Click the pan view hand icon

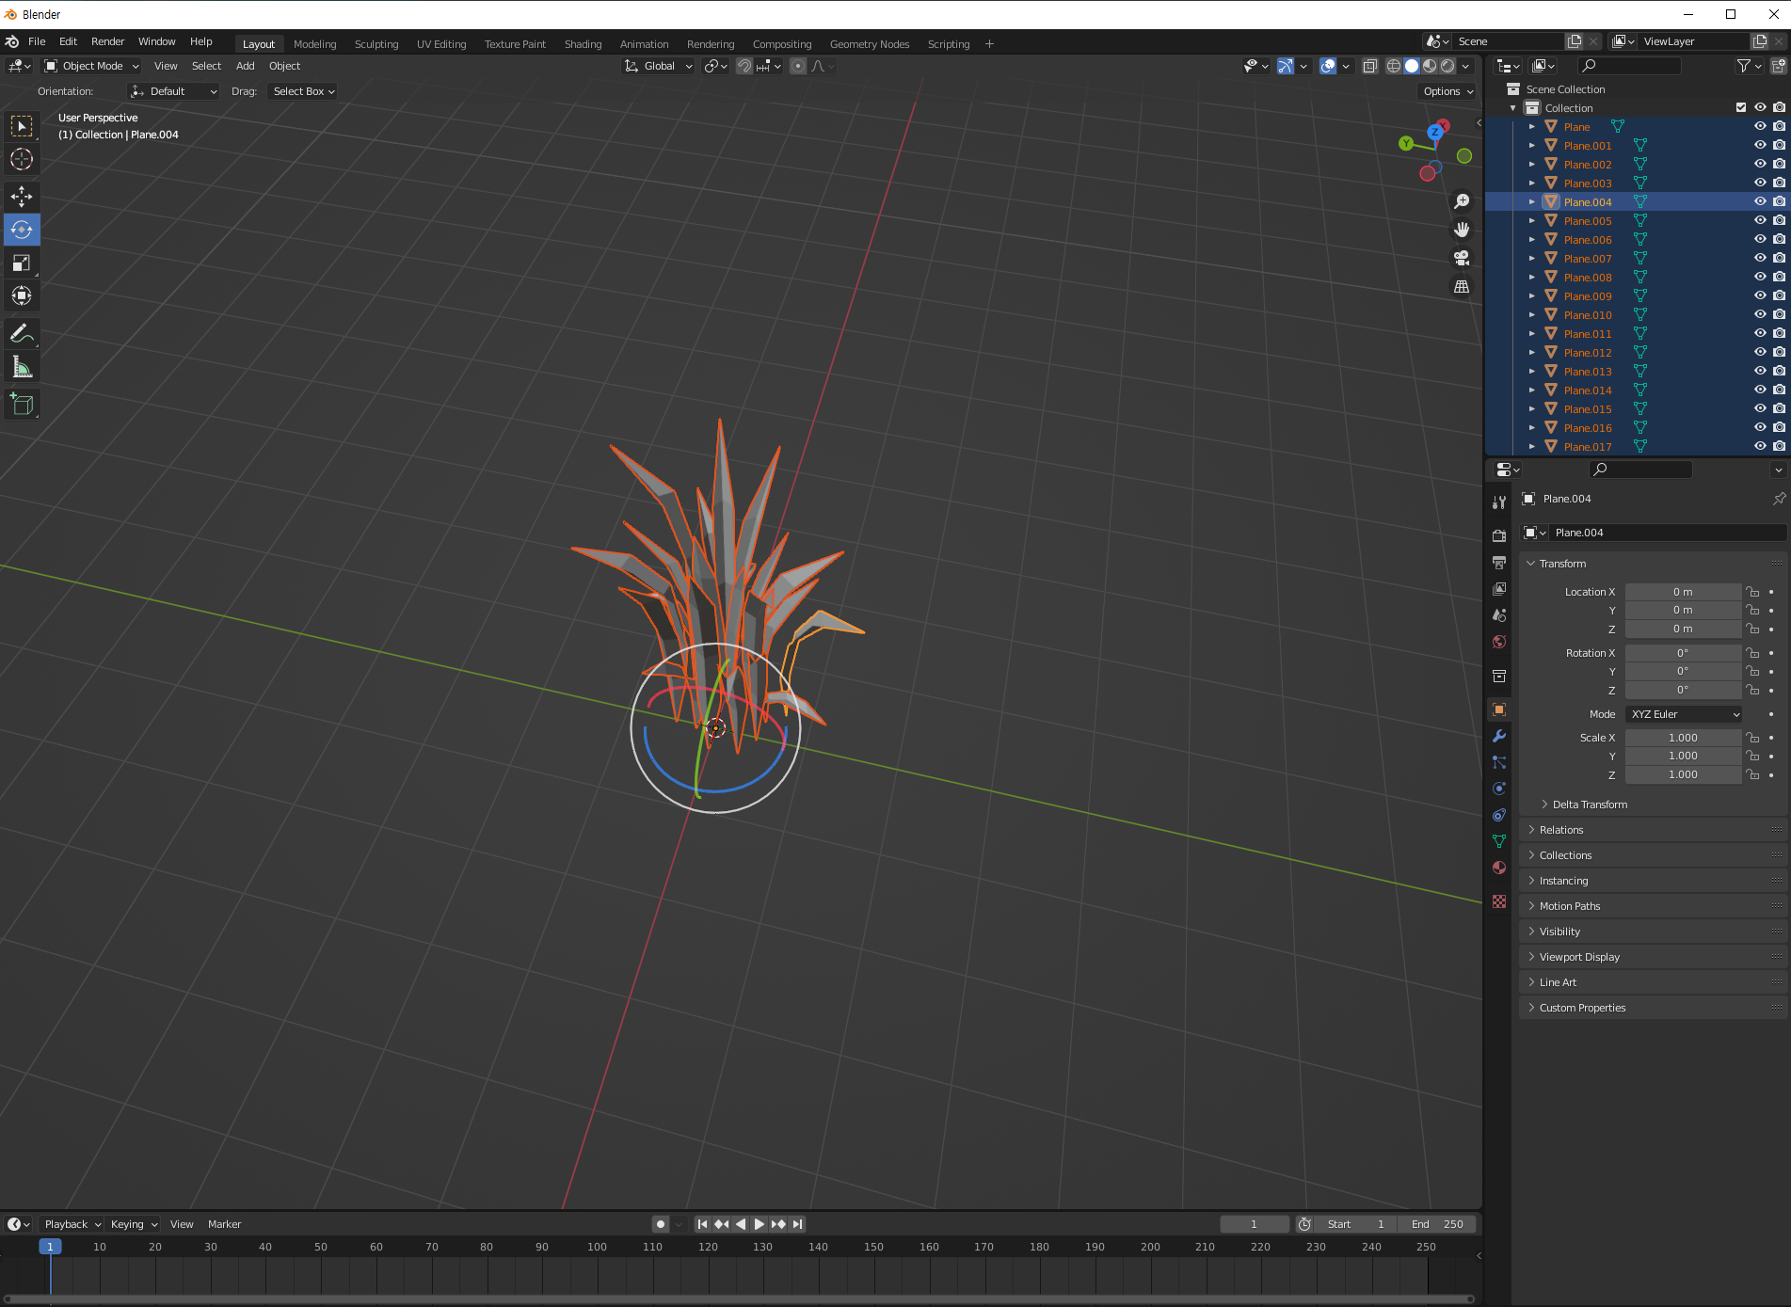pyautogui.click(x=1462, y=230)
